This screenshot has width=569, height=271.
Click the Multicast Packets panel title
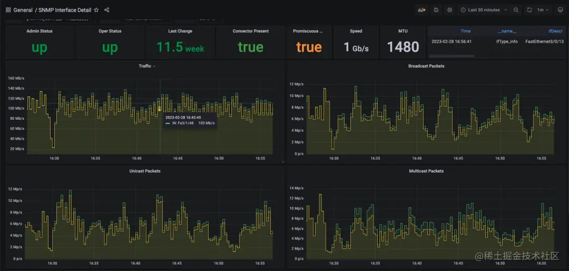(426, 171)
